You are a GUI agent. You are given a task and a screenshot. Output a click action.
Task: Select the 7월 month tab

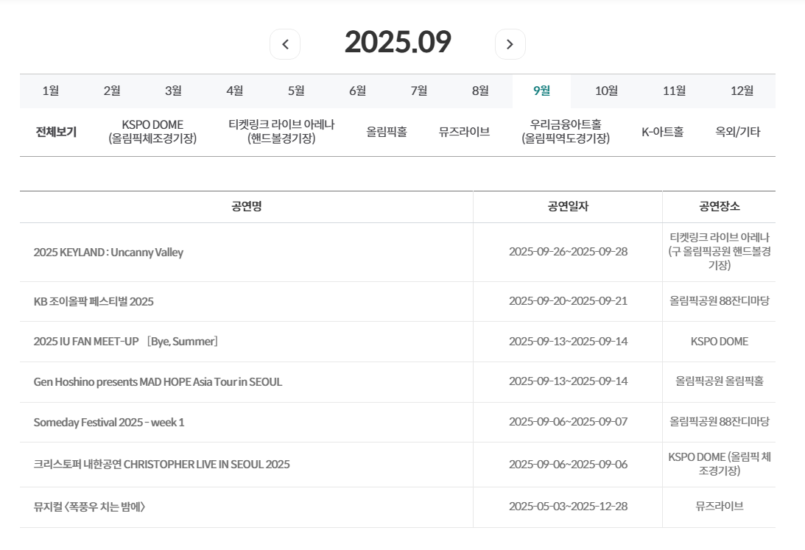[x=419, y=91]
